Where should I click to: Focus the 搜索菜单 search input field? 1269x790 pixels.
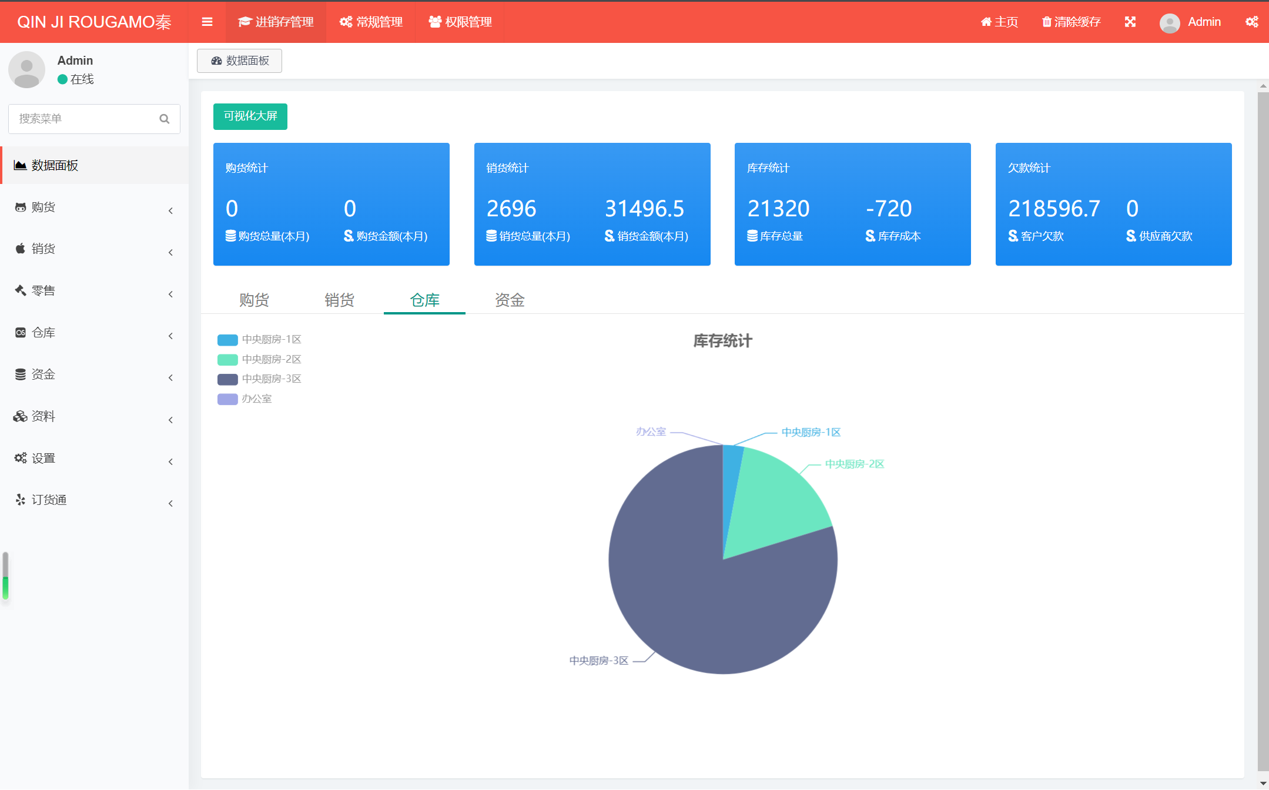click(82, 119)
